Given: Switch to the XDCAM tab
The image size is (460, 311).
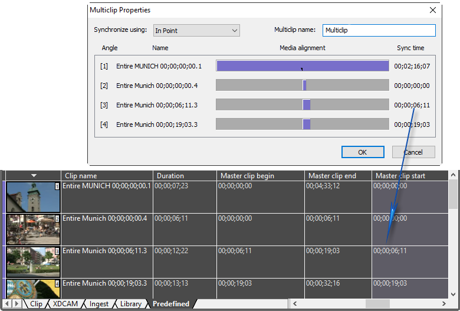Looking at the screenshot, I should 65,304.
